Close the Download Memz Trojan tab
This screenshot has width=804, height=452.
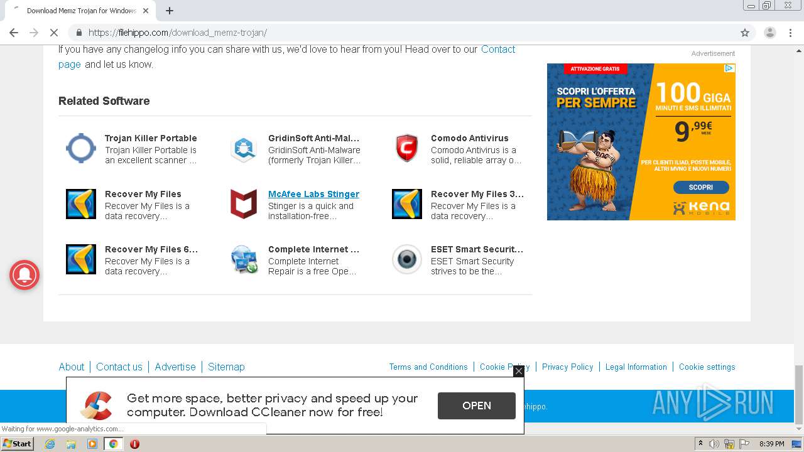click(146, 11)
